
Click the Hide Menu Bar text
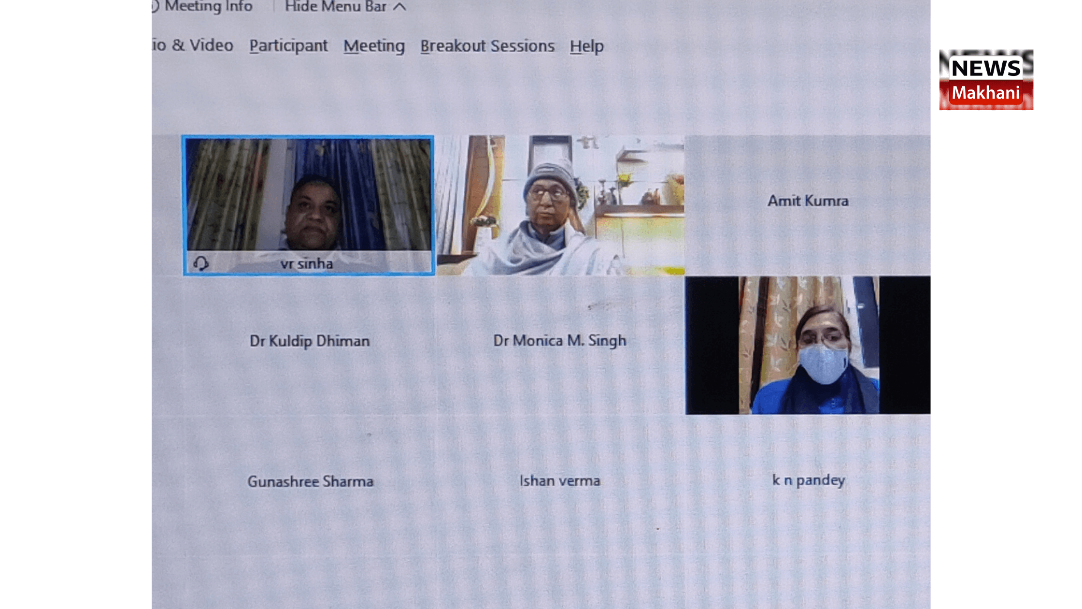[x=335, y=6]
